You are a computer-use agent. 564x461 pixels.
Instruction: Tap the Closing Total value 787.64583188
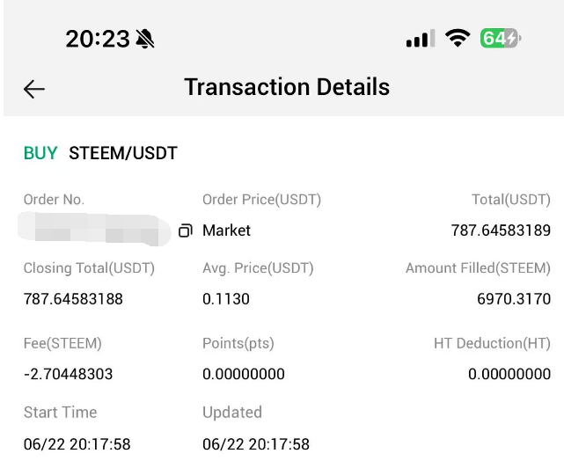tap(73, 299)
